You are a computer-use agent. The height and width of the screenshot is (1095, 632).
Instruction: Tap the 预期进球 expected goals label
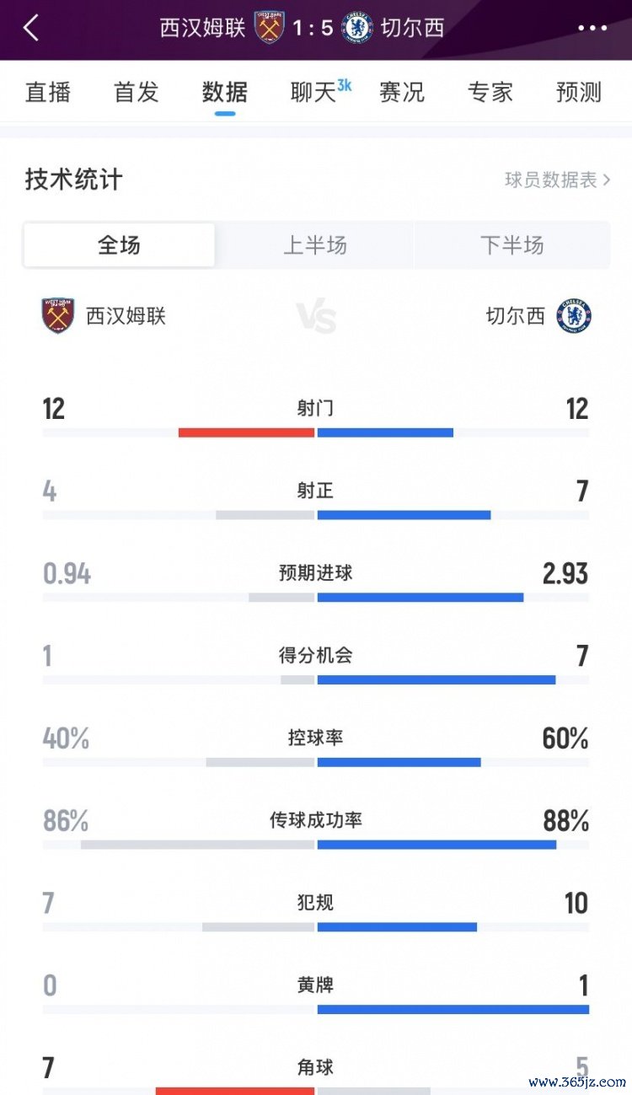315,573
